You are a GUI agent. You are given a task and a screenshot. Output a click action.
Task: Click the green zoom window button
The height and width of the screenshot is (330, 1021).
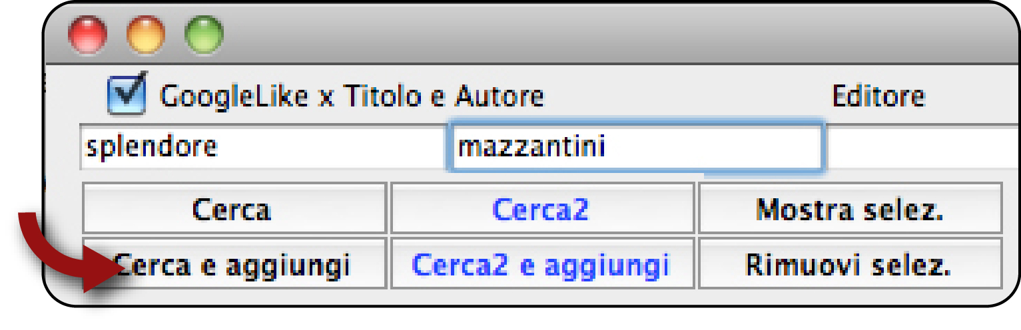click(x=204, y=35)
